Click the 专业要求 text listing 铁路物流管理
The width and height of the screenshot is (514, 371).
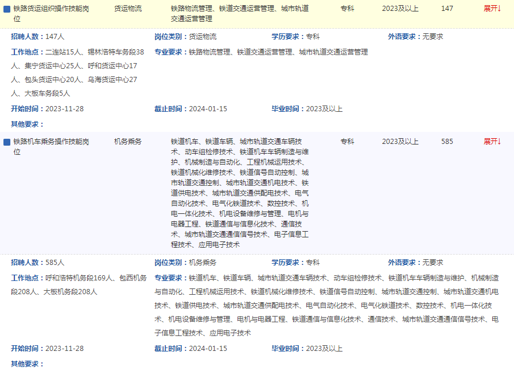[261, 52]
